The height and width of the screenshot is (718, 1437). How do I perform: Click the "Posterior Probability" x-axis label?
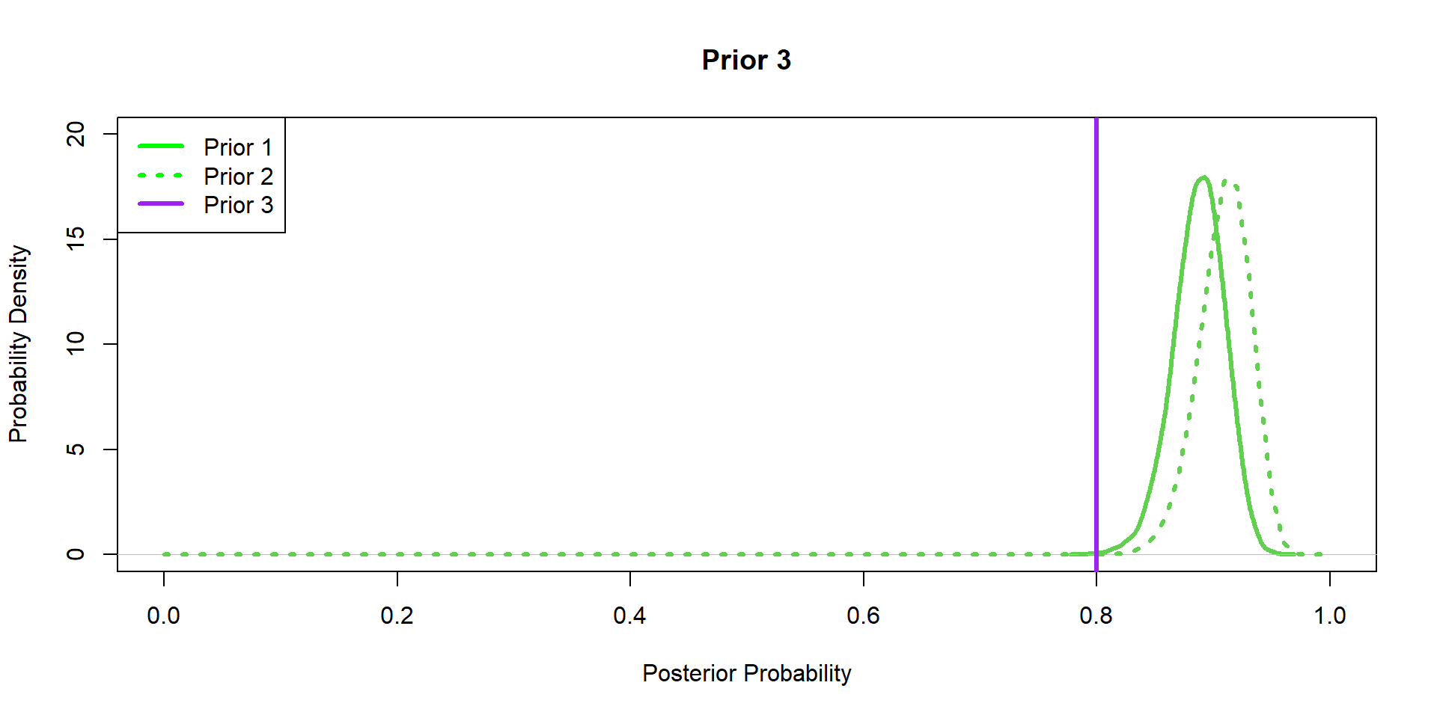746,673
